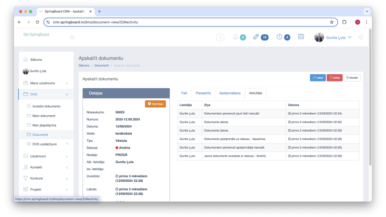Click 'Dokuments apstiprināts uz statusu' message
This screenshot has width=386, height=217.
(235, 139)
